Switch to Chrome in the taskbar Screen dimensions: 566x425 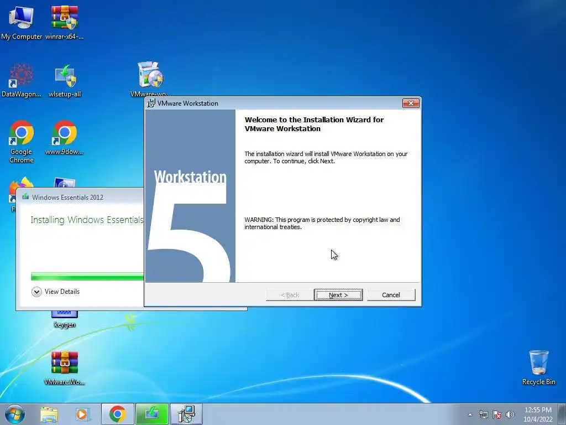coord(118,414)
